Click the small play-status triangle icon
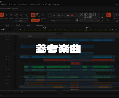Image resolution: width=119 pixels, height=98 pixels. (x=102, y=14)
